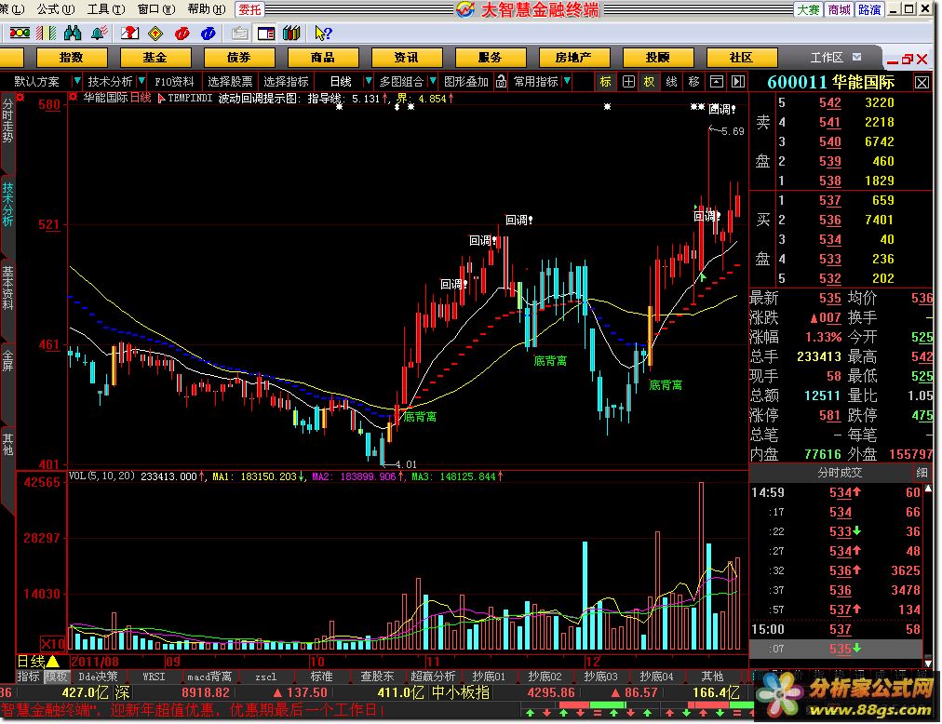Open the 帮助(H) menu
The height and width of the screenshot is (724, 942).
(x=207, y=9)
